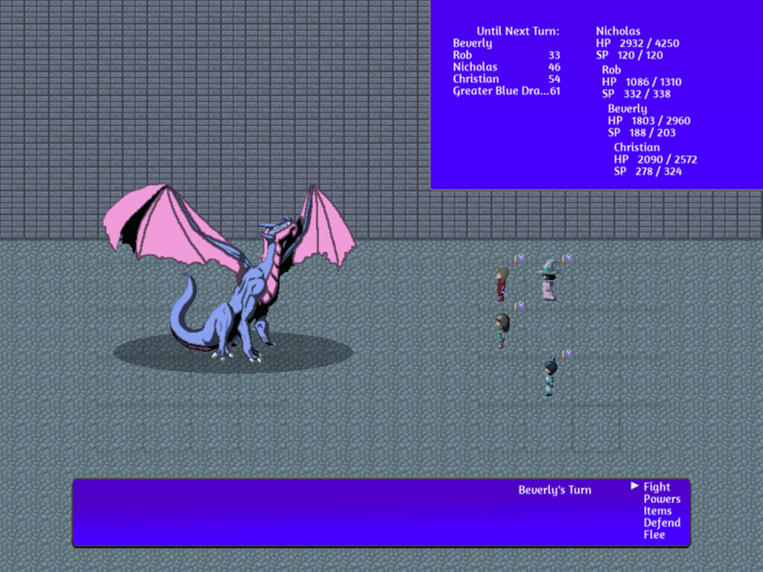
Task: Select the Fight command
Action: [657, 487]
